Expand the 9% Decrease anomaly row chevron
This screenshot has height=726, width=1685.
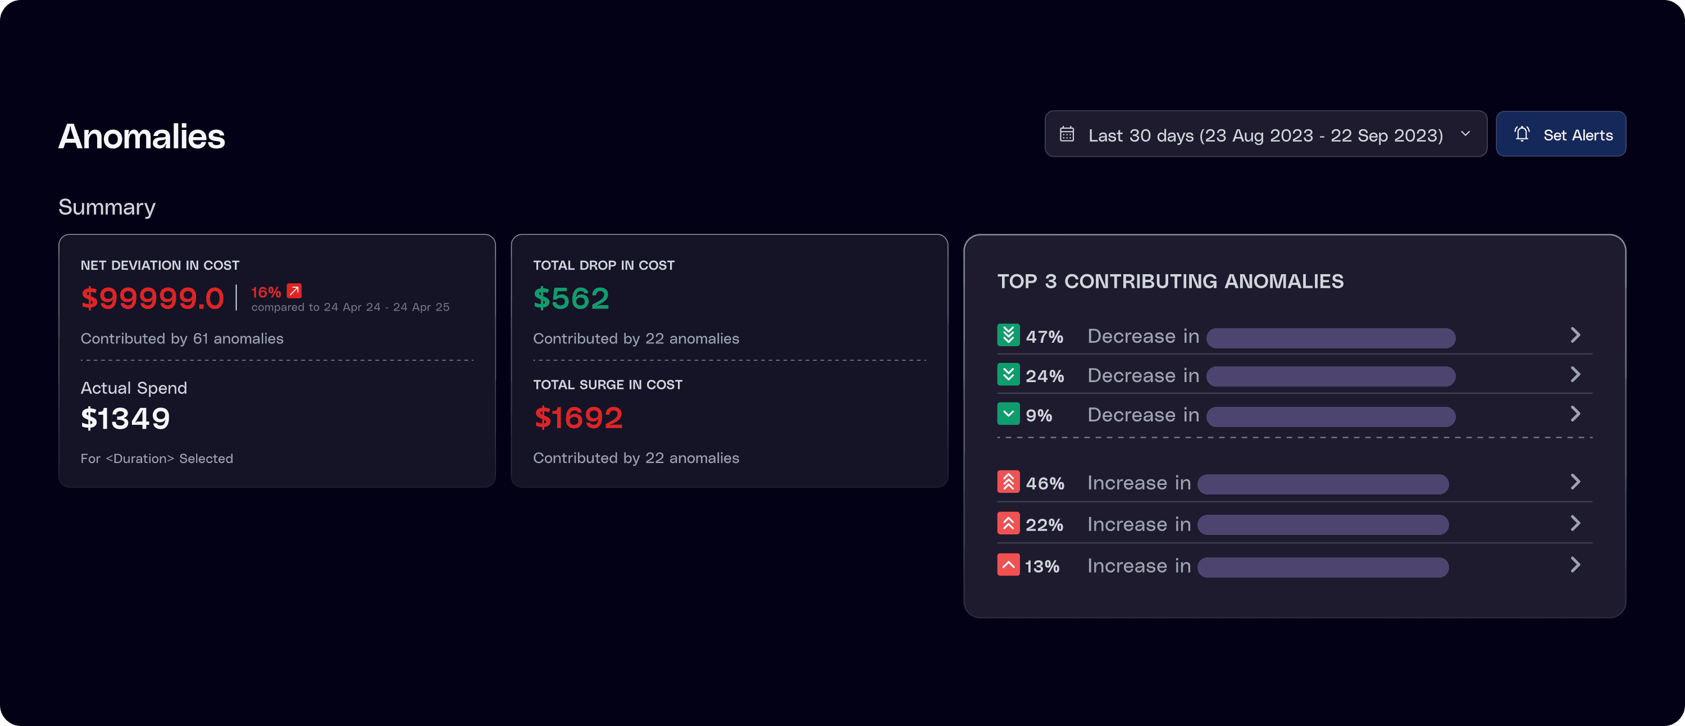click(x=1575, y=414)
